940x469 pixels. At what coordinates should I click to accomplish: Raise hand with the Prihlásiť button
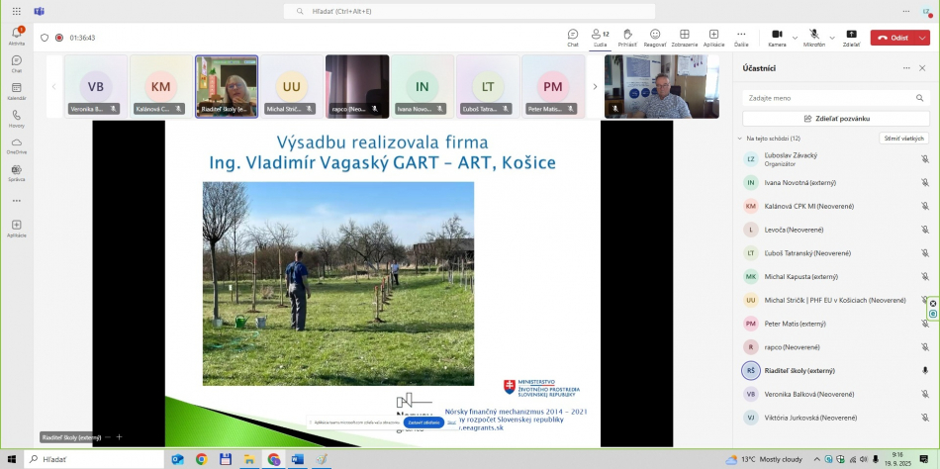tap(627, 37)
